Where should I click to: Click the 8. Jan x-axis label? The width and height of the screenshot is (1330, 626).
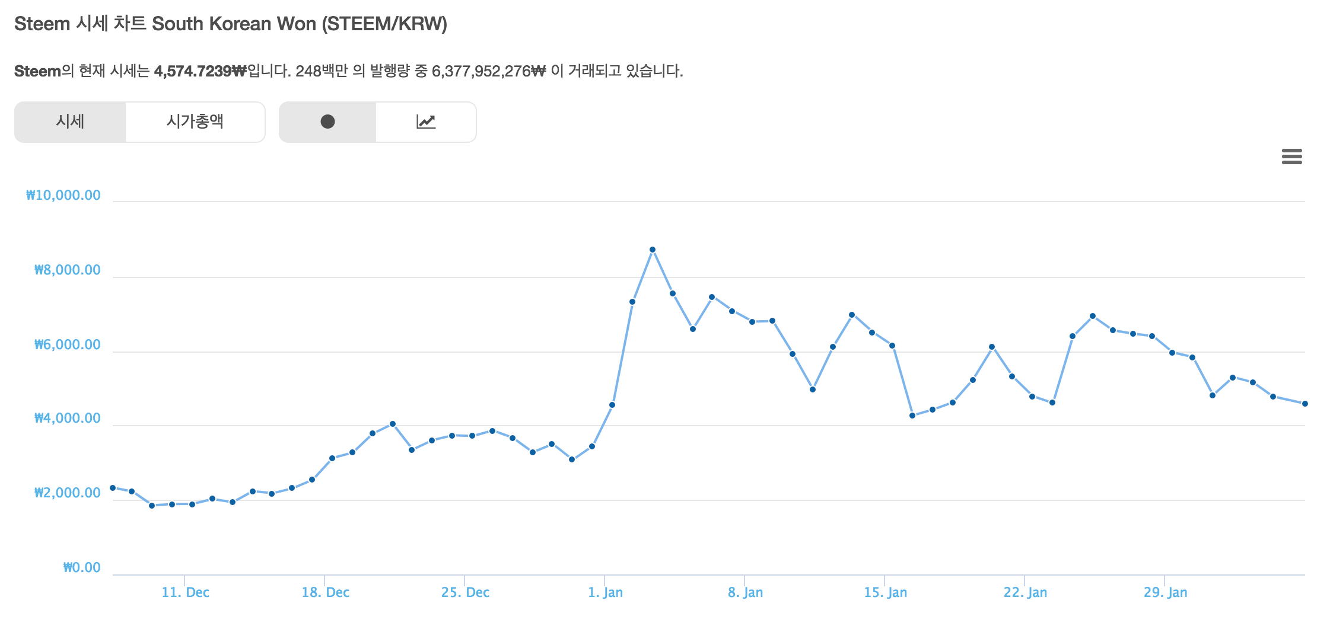[x=745, y=592]
